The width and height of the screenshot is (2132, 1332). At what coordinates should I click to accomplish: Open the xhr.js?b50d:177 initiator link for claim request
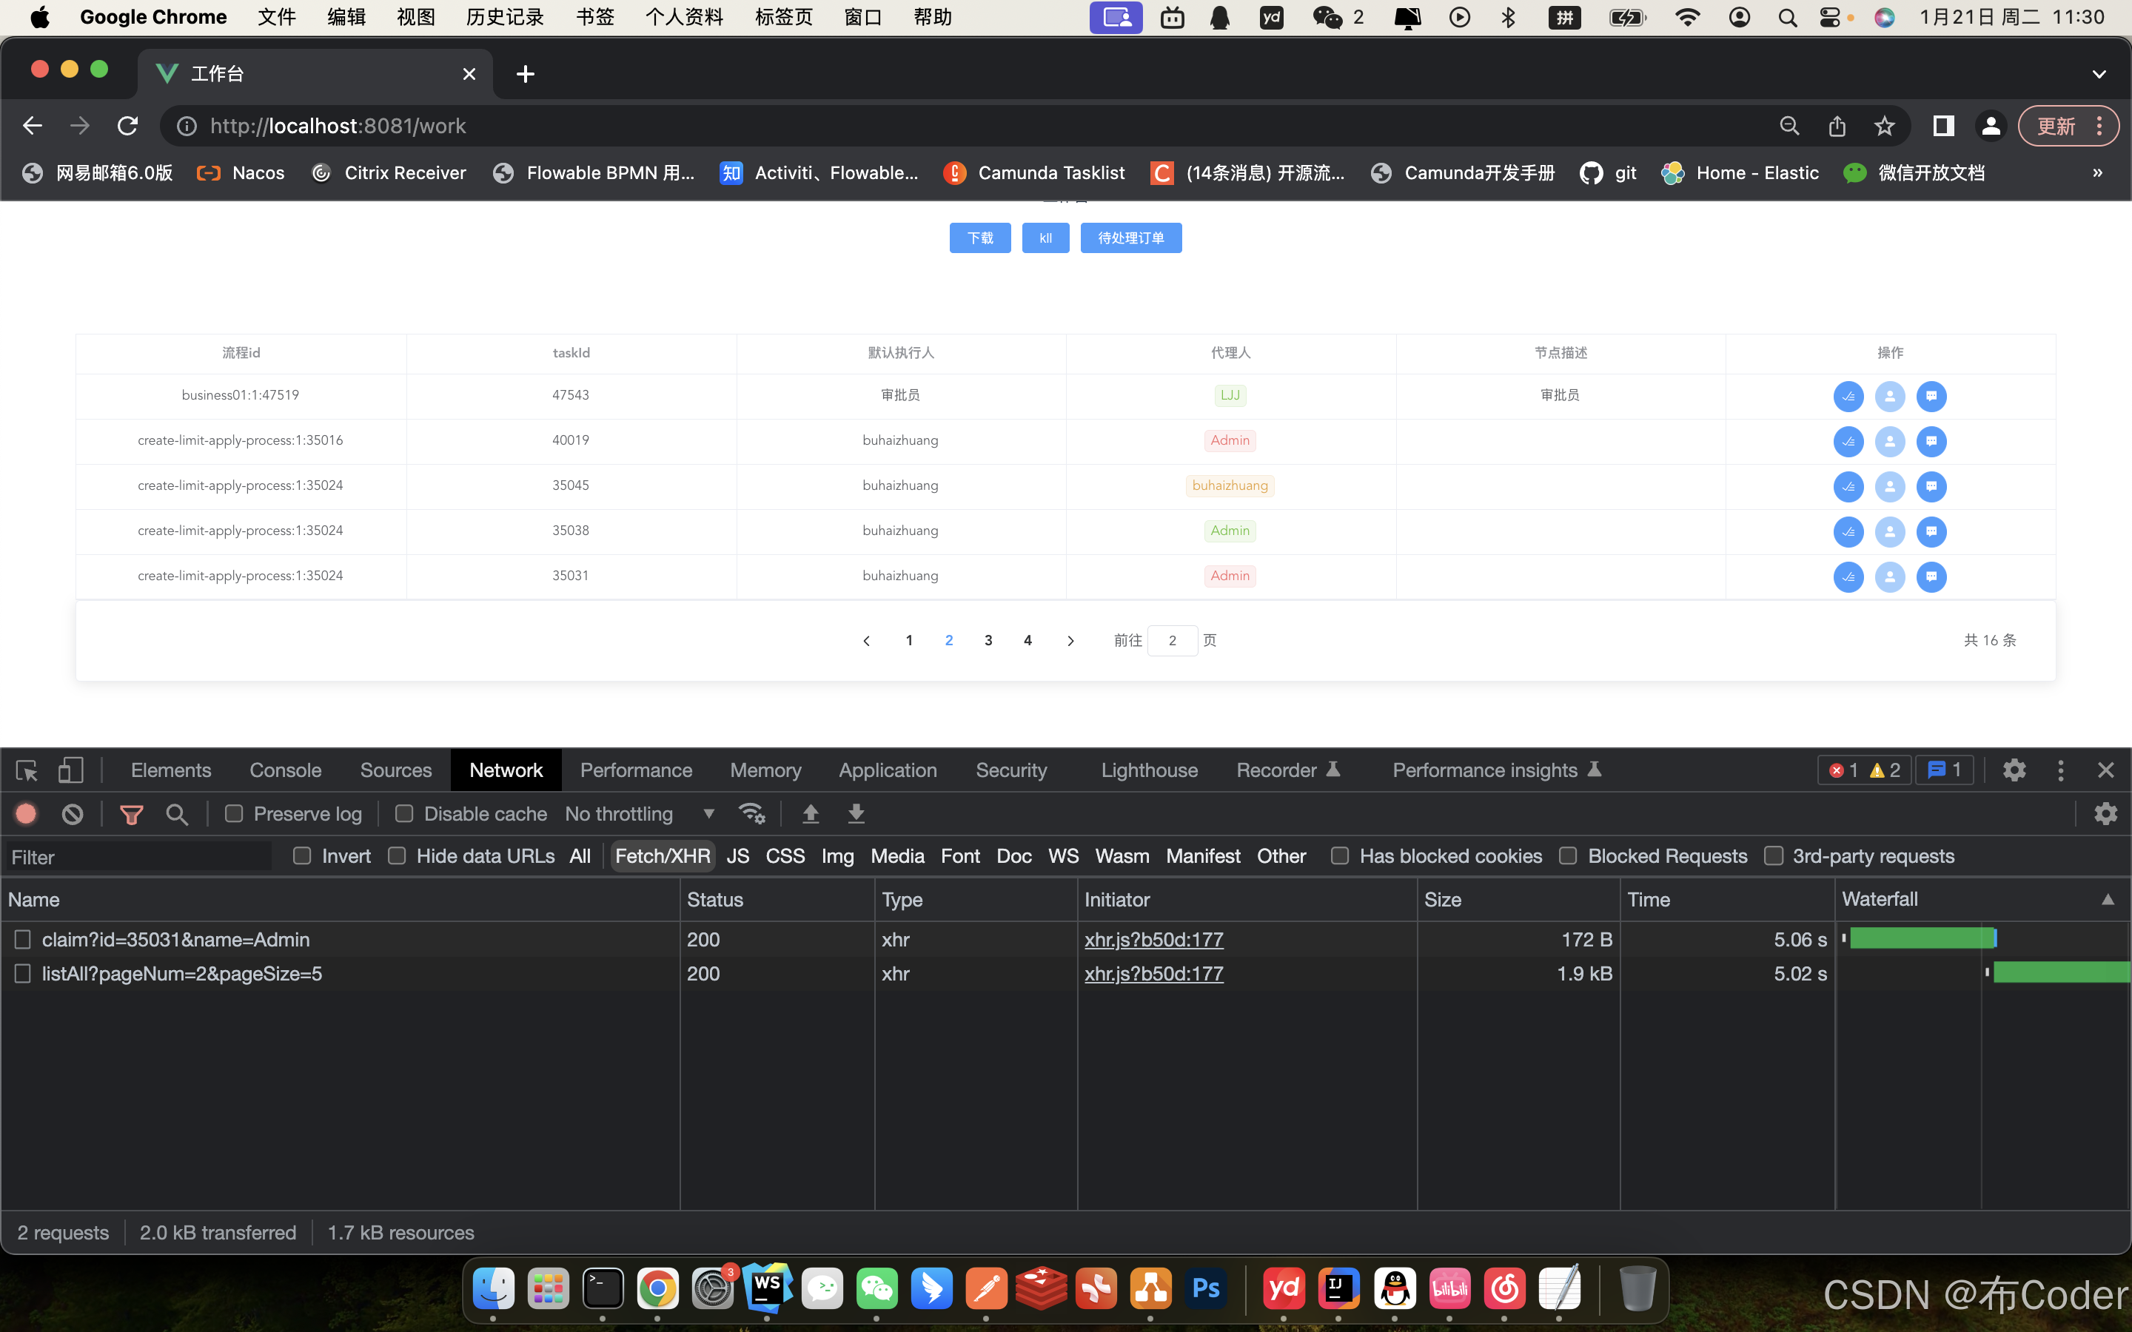pyautogui.click(x=1153, y=940)
